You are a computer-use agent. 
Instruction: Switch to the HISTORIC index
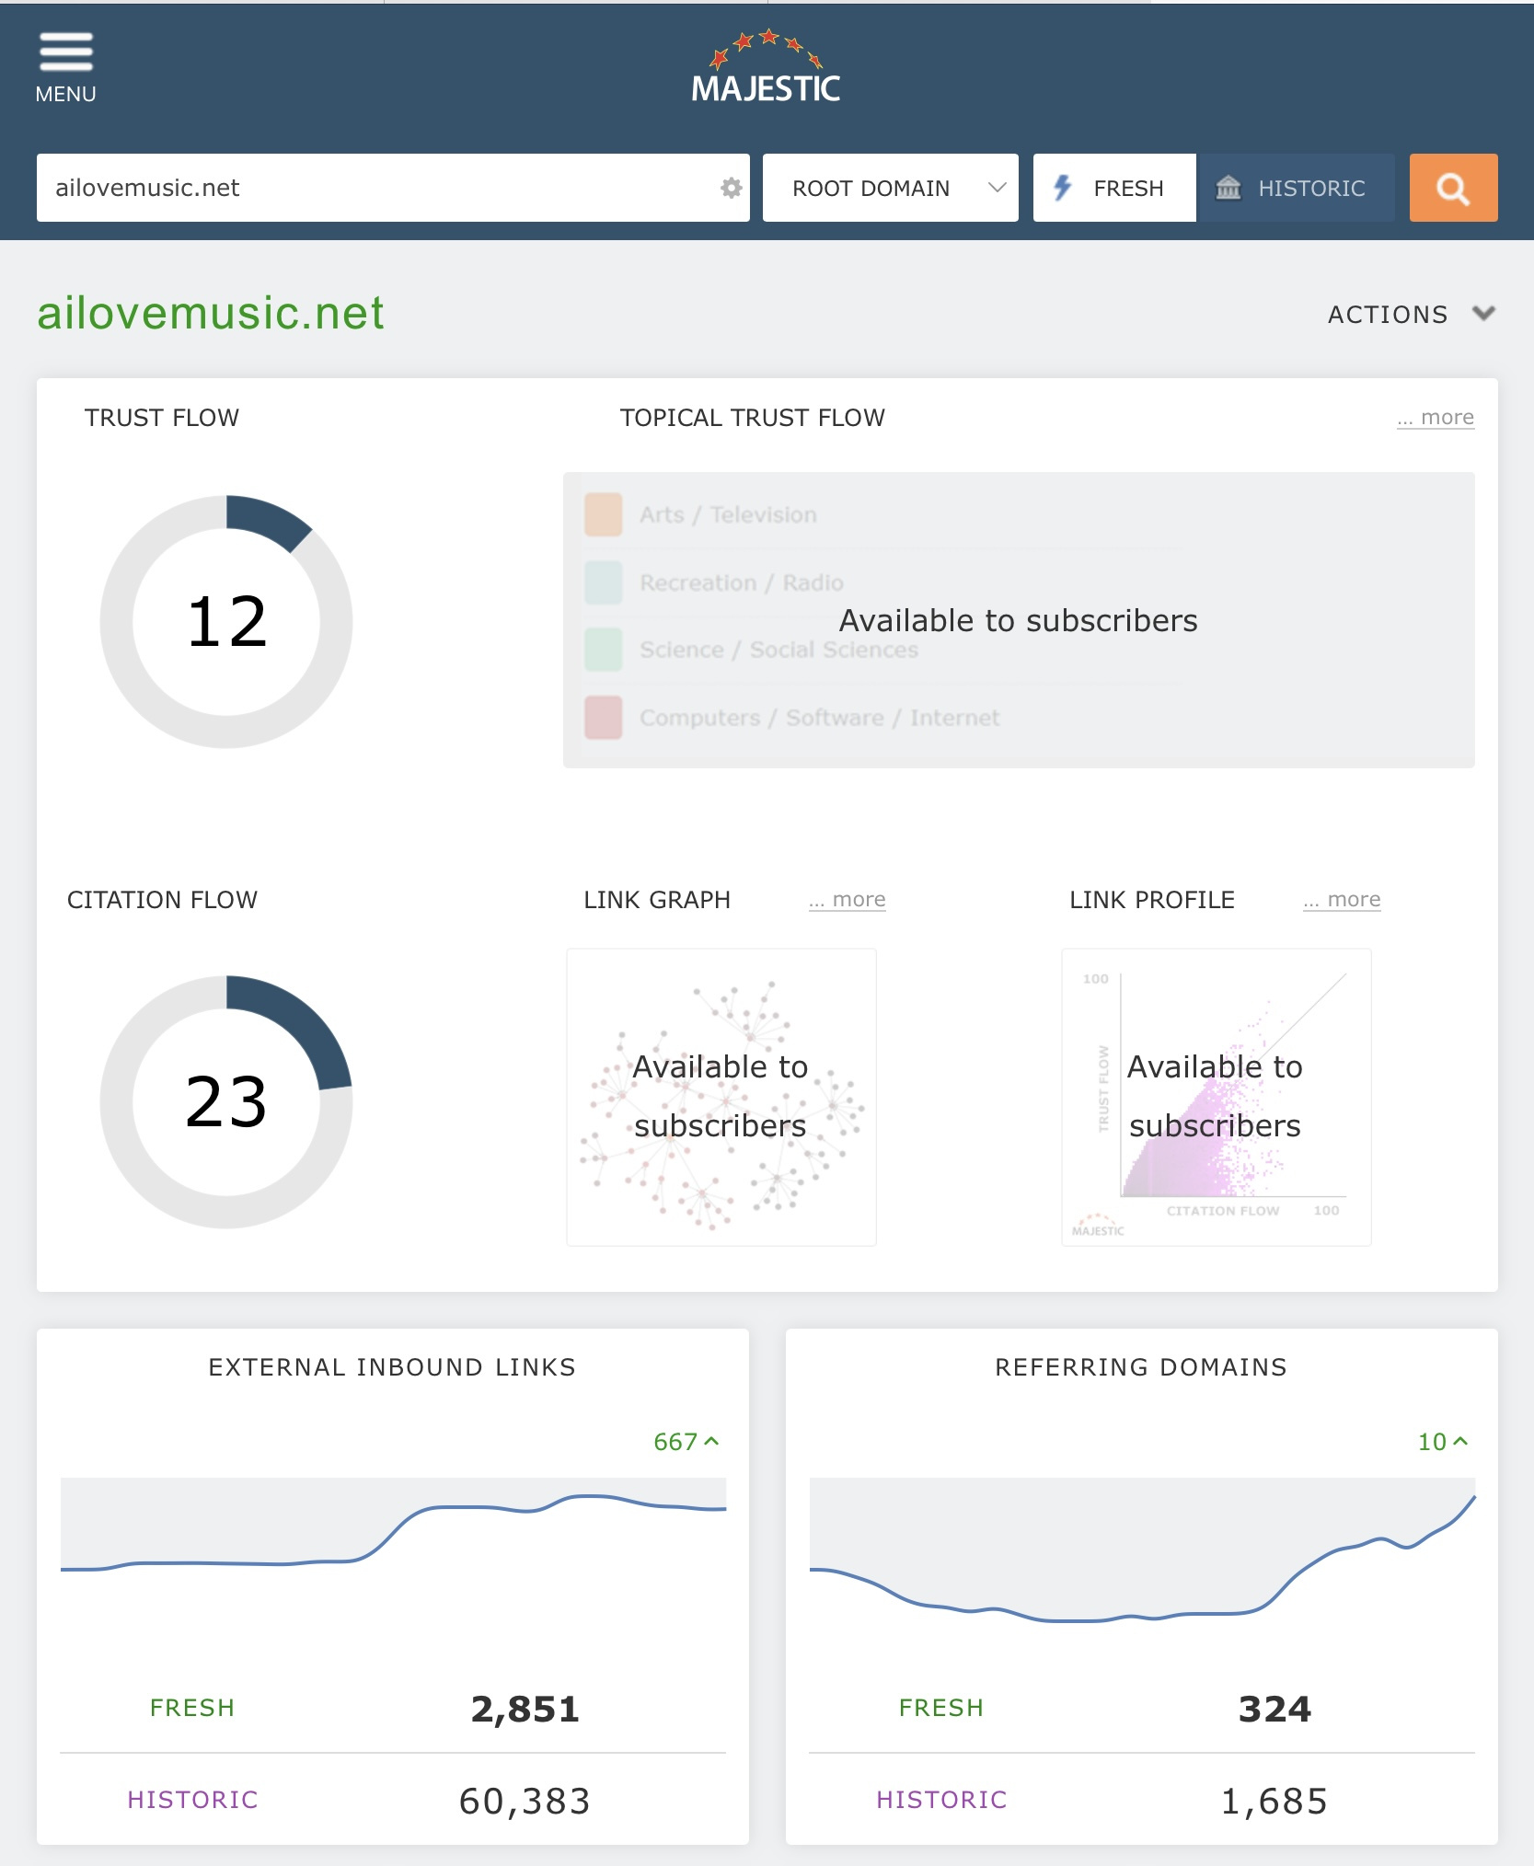point(1297,188)
